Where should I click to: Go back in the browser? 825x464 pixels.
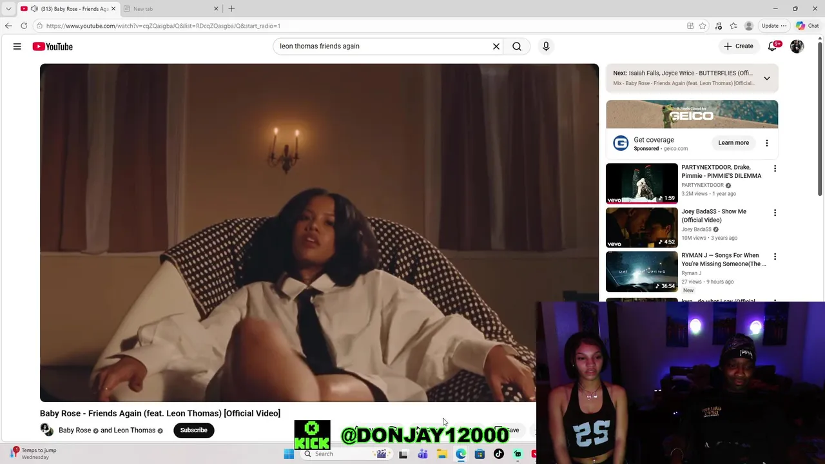8,26
